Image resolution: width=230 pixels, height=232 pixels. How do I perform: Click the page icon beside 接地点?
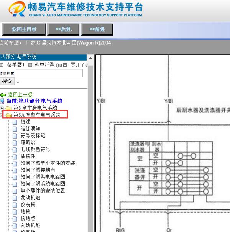tap(15, 219)
